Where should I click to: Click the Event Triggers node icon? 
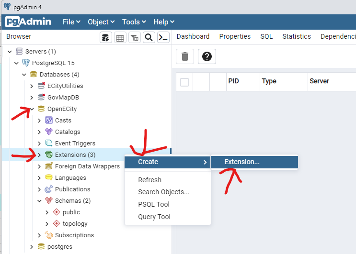coord(49,143)
